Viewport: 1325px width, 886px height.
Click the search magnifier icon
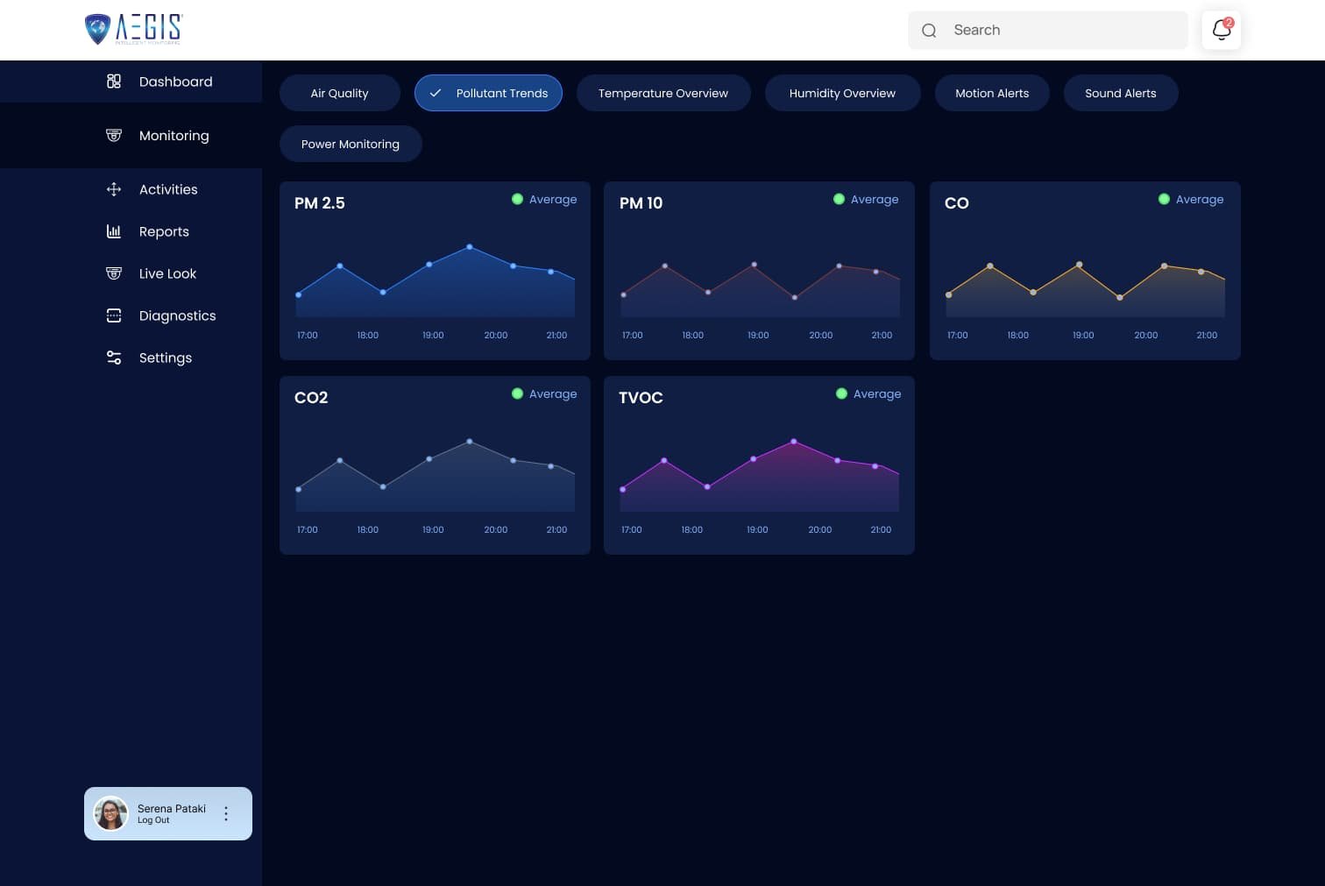coord(929,31)
